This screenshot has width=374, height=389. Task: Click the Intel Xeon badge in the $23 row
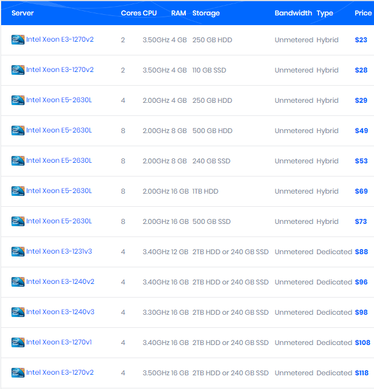pos(18,40)
